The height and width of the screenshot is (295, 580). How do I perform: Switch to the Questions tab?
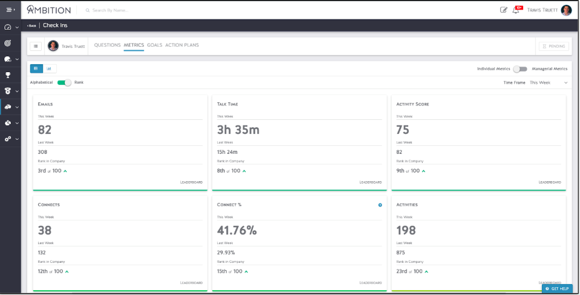107,45
